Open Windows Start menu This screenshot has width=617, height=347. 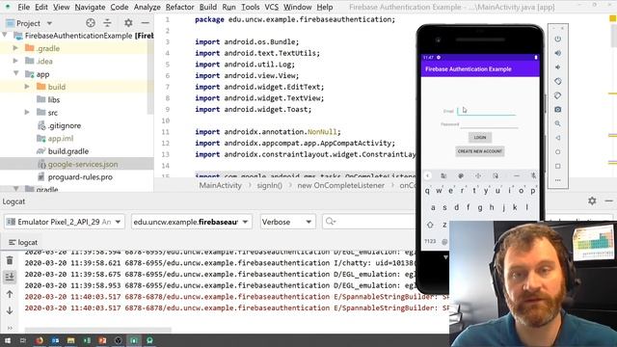[x=8, y=340]
